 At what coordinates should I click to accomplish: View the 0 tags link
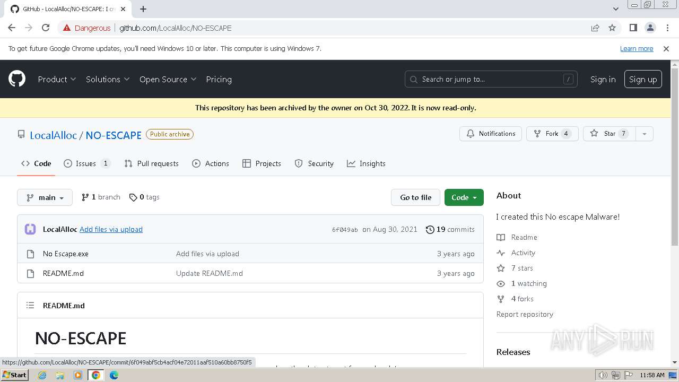(144, 197)
